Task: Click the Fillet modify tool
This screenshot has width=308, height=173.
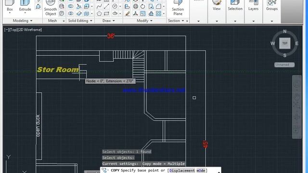Action: (x=158, y=6)
